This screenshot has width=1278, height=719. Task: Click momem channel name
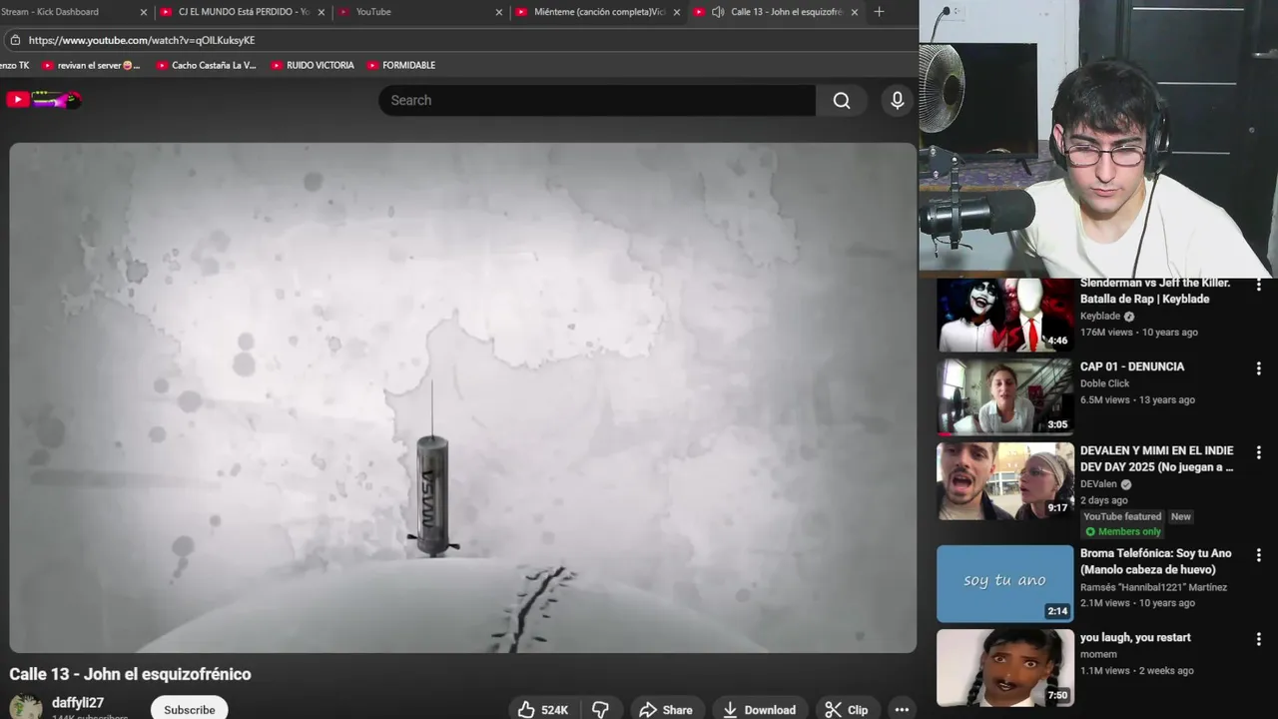click(1098, 655)
